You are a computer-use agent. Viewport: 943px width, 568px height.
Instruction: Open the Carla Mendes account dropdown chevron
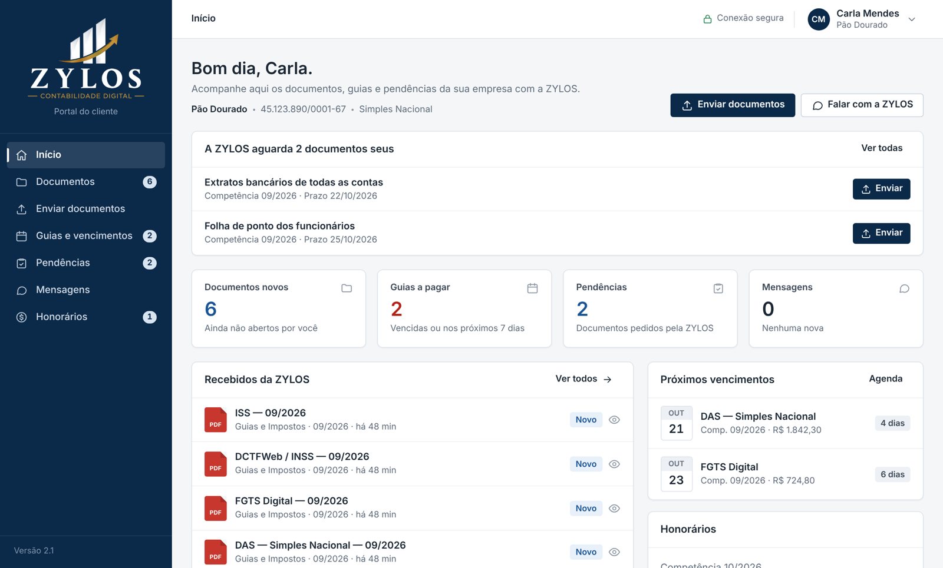click(912, 19)
